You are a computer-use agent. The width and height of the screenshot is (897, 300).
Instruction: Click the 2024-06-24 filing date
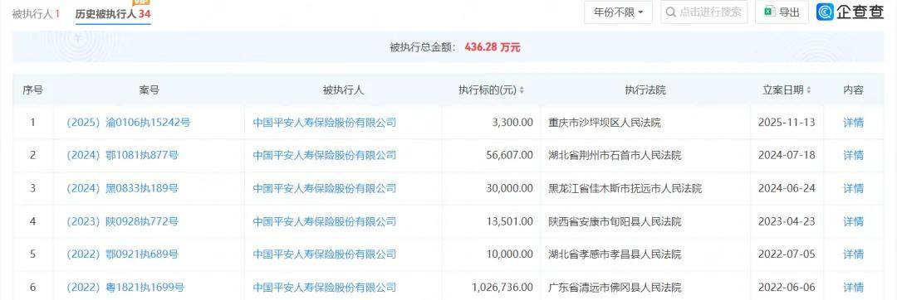point(787,188)
